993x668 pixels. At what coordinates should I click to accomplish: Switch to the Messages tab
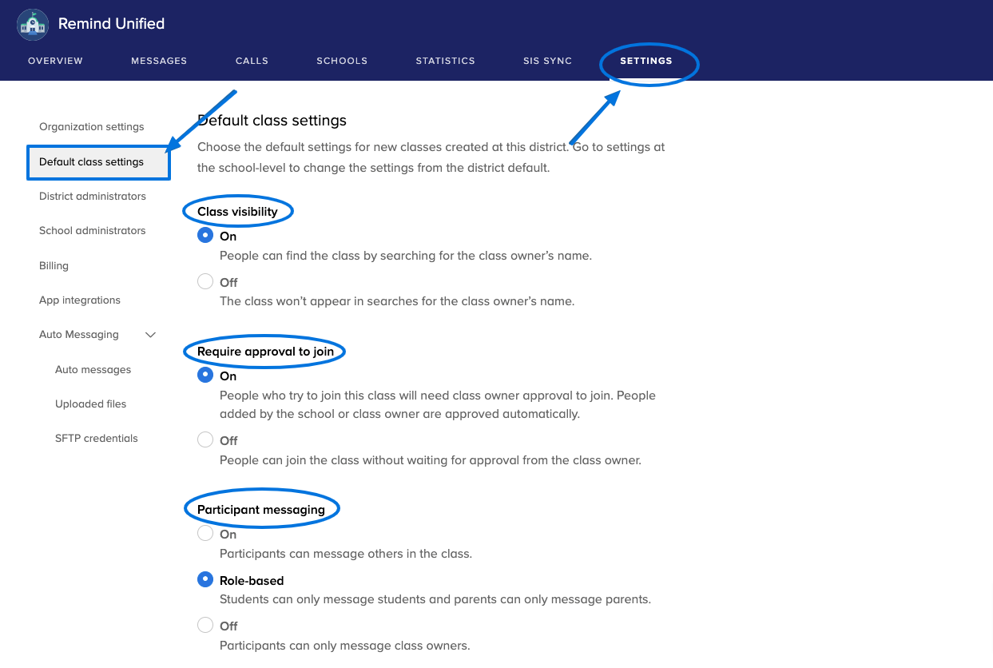(159, 61)
